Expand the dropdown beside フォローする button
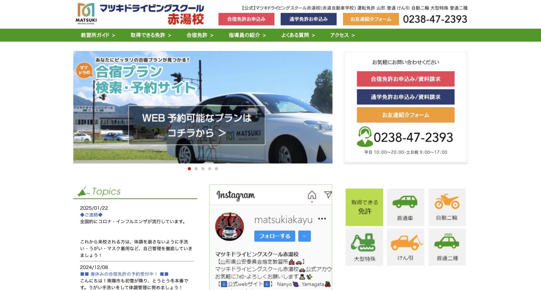Screen dimensions: 541x290 [x=304, y=236]
